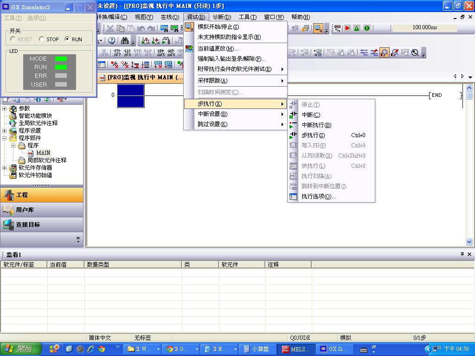The image size is (475, 356).
Task: Click the zoom magnifier icon at toolbar end
Action: click(x=415, y=53)
